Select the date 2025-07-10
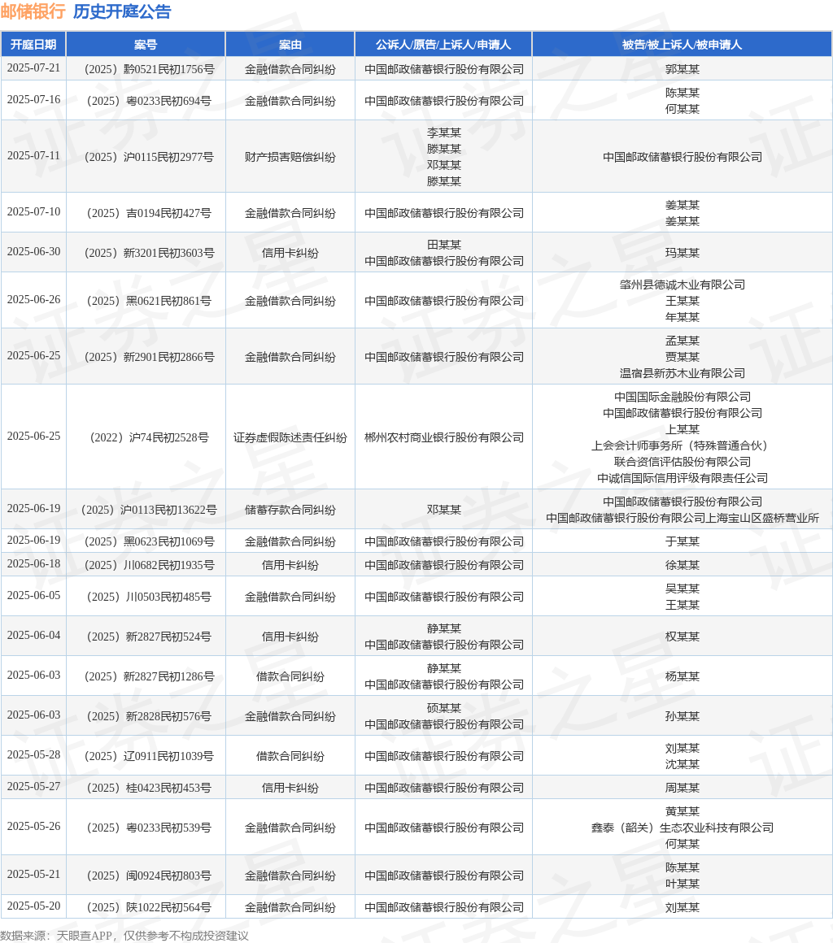This screenshot has width=833, height=943. (33, 211)
